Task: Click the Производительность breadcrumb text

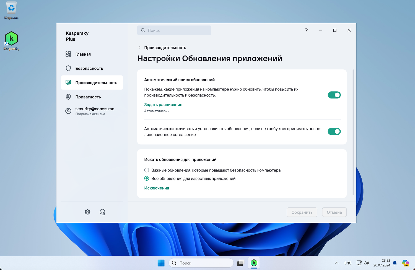Action: (165, 48)
